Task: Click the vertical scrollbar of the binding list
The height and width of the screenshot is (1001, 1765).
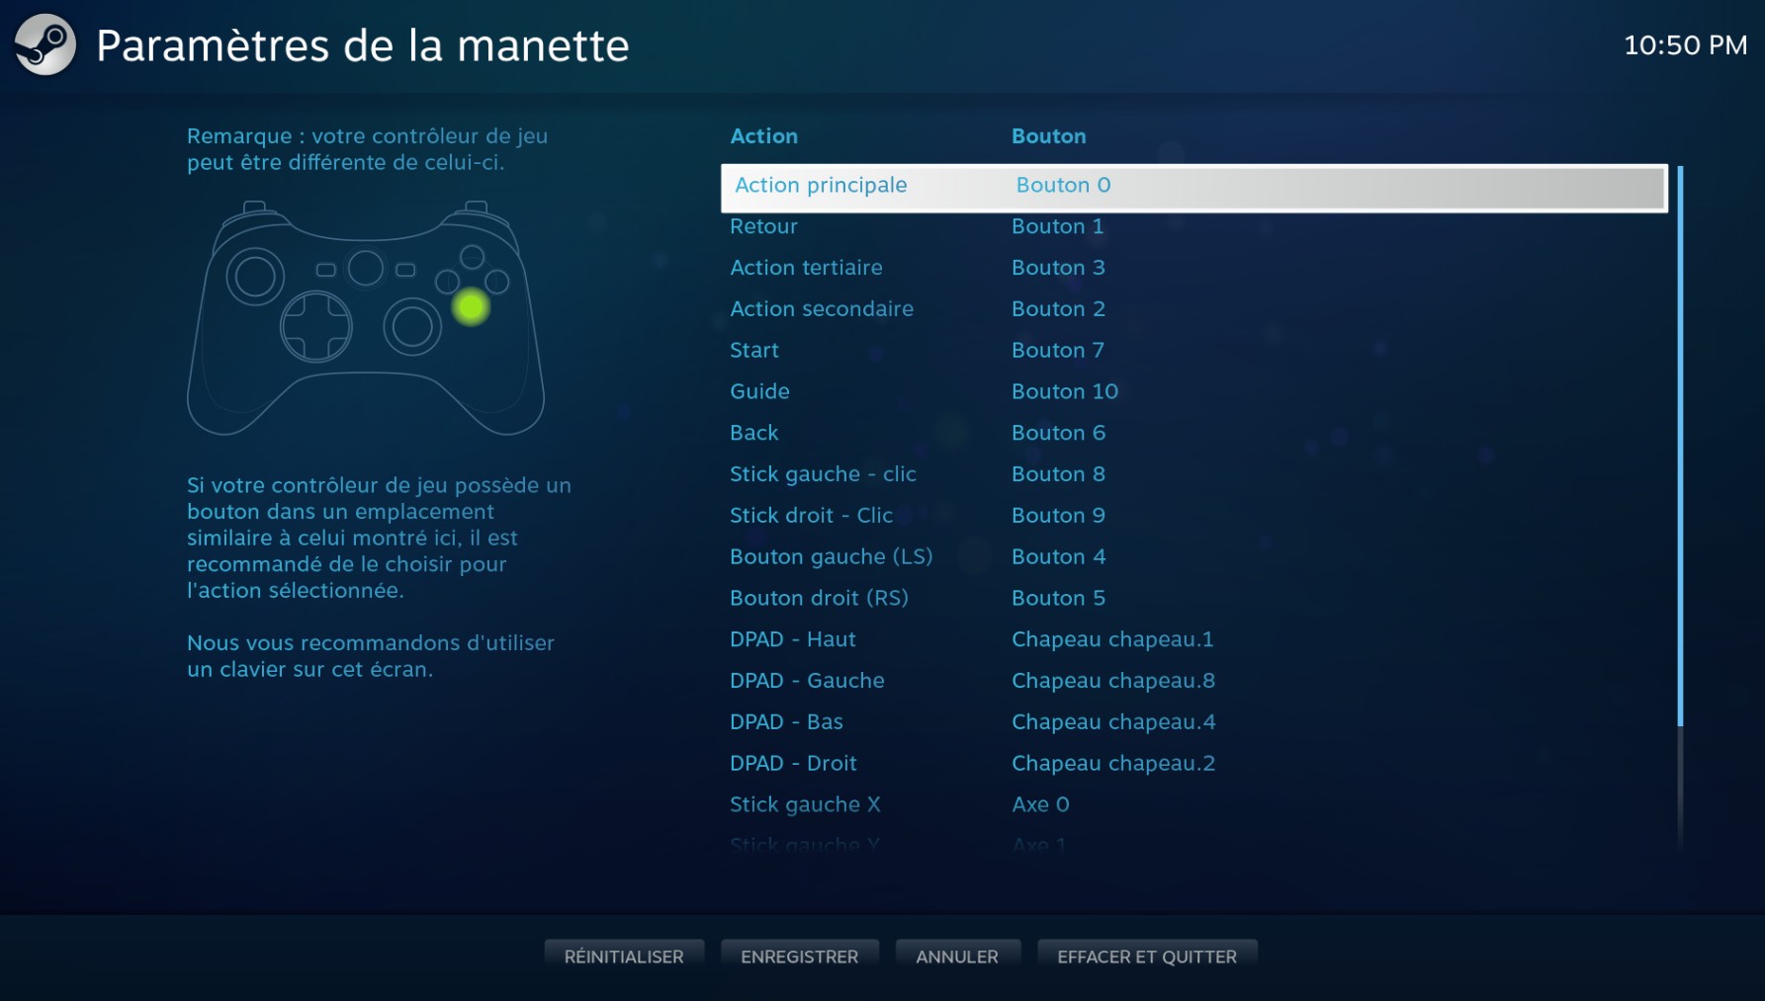Action: 1679,445
